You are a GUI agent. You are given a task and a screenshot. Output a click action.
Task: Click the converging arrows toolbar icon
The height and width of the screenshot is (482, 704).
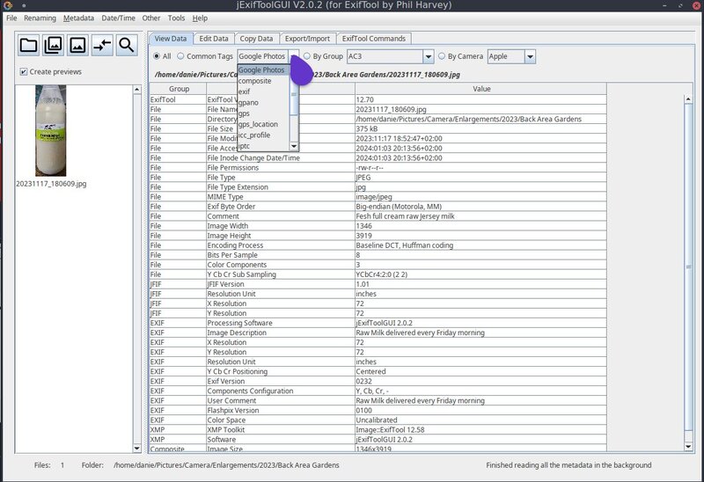(102, 45)
